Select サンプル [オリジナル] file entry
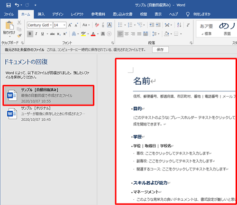Image resolution: width=237 pixels, height=205 pixels. point(48,114)
